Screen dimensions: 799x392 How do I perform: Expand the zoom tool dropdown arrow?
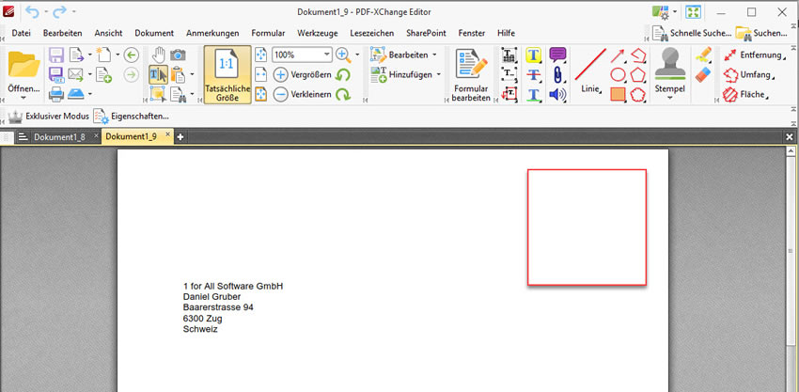pos(357,55)
